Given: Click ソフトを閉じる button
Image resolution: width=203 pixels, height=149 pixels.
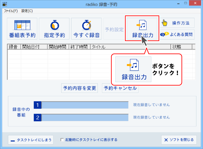Looking at the screenshot, I should point(179,140).
